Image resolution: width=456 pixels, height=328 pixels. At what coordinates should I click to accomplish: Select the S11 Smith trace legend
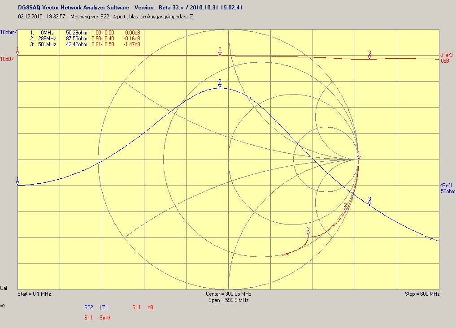(98, 318)
